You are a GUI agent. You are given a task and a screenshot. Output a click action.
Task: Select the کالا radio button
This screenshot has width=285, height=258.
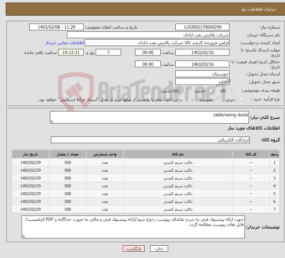[231, 90]
